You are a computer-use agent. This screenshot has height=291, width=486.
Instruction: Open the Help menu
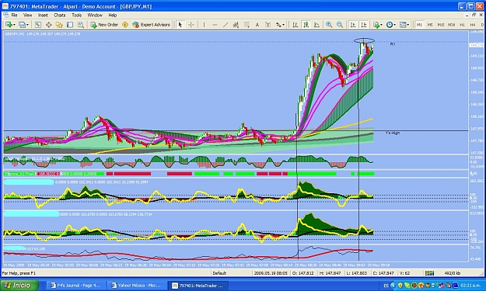click(113, 16)
